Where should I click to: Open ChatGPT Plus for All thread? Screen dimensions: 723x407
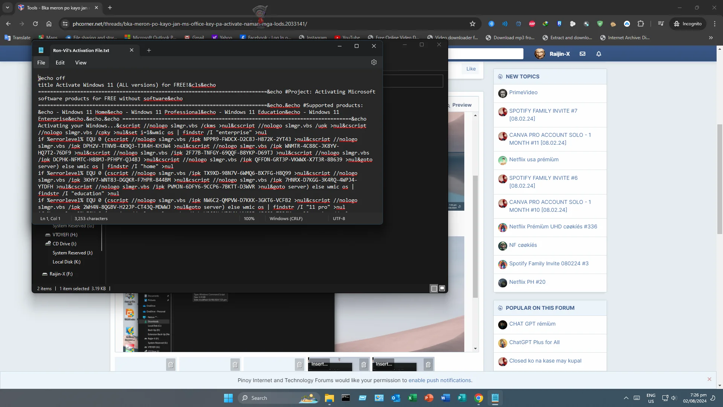click(534, 342)
